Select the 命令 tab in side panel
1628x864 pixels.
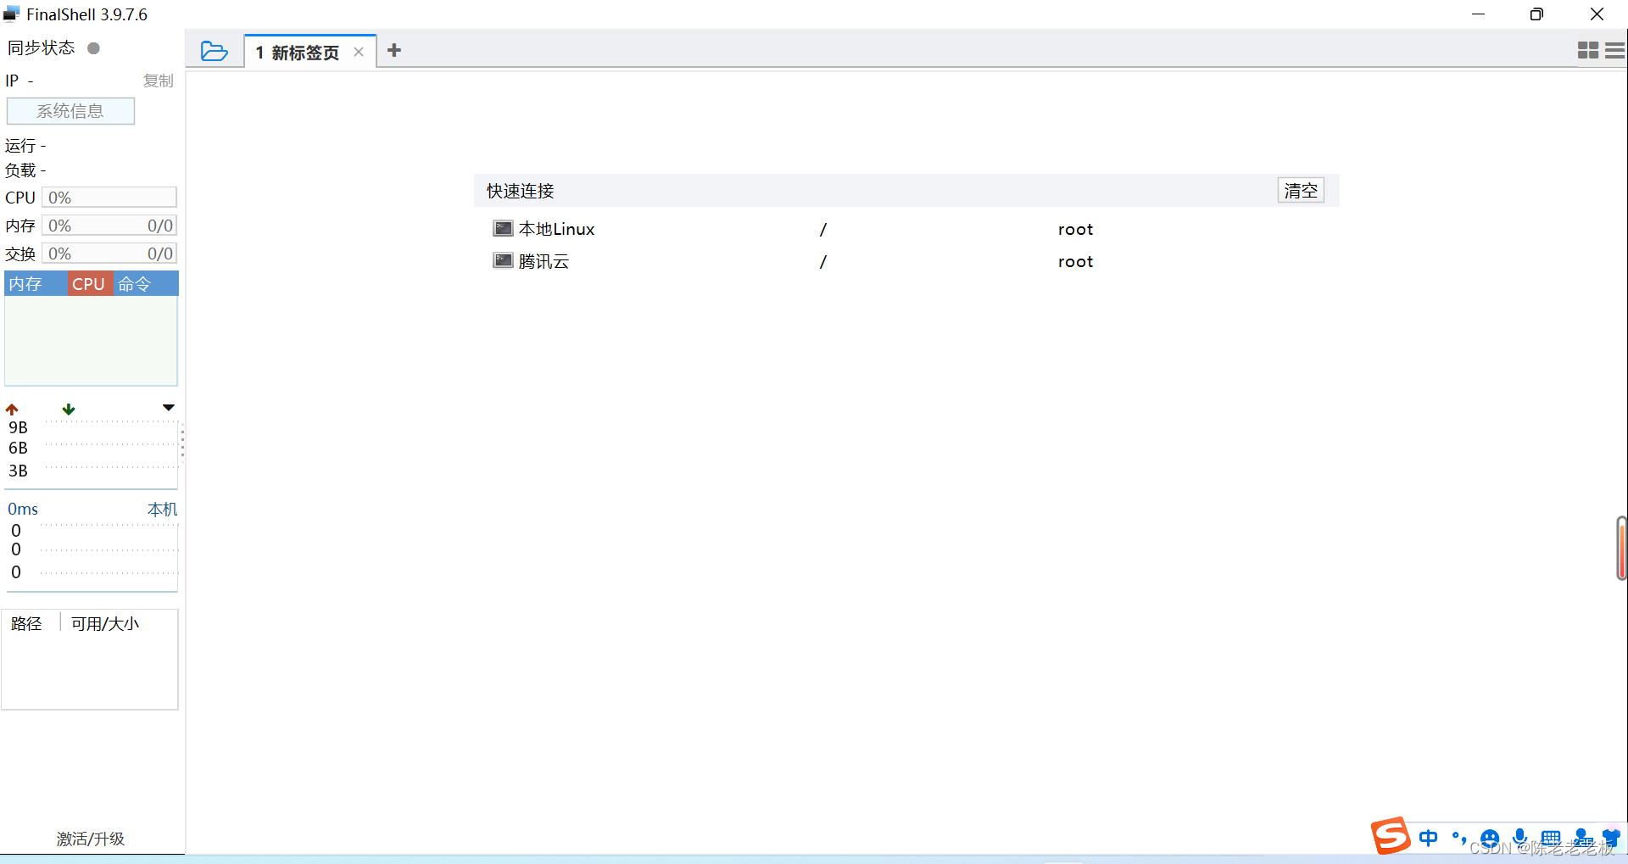tap(134, 283)
